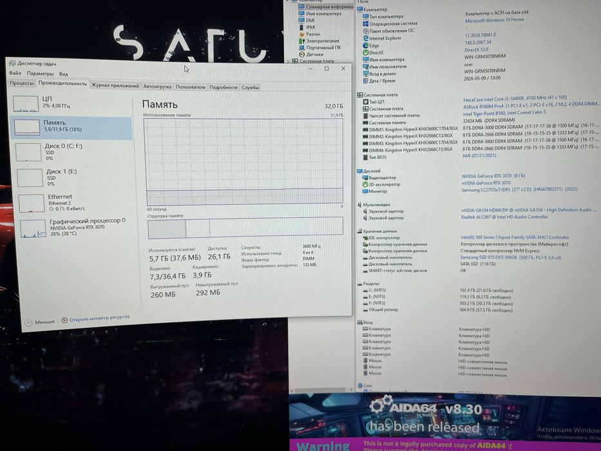
Task: Click the ASRock B560M Pro4 link
Action: pyautogui.click(x=531, y=106)
